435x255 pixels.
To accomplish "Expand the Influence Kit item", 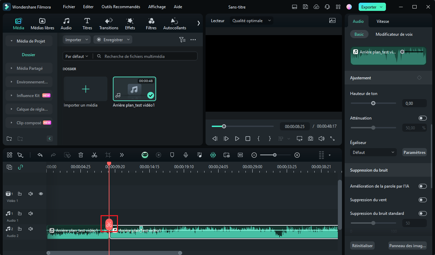I will 29,96.
